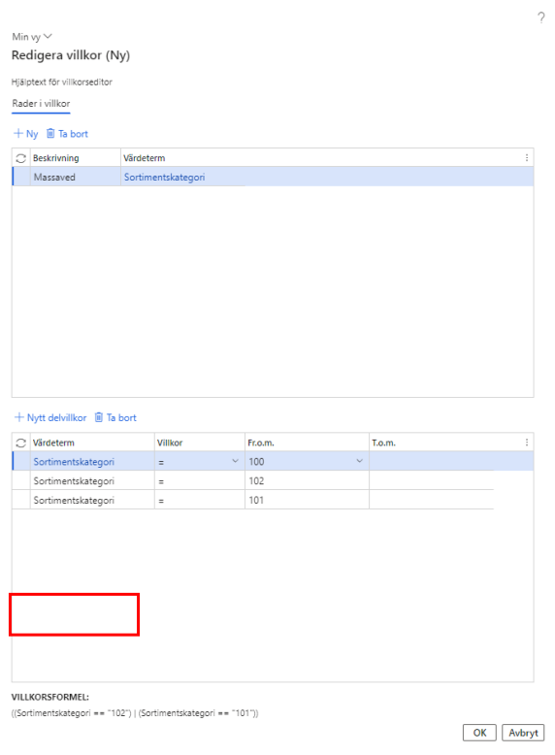
Task: Add a sub-condition with Nytt delvillkor
Action: click(50, 417)
